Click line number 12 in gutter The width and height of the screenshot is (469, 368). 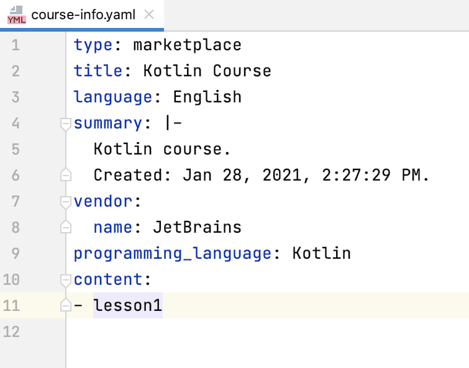pyautogui.click(x=11, y=332)
